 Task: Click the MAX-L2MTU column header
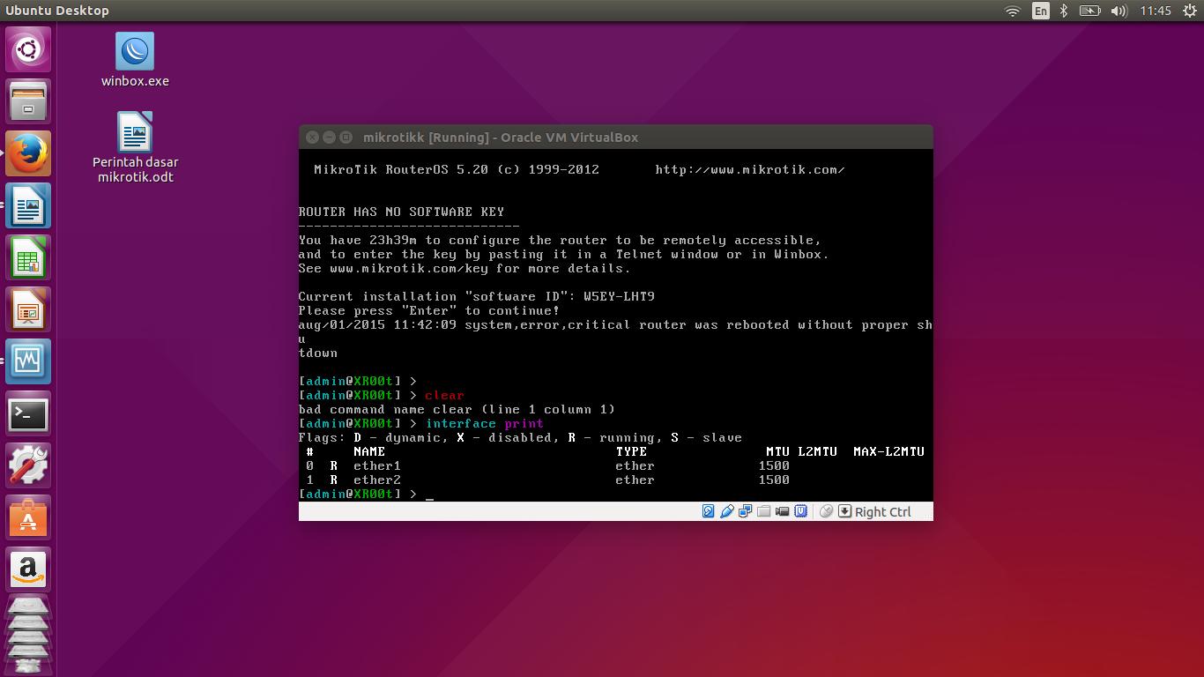coord(888,451)
